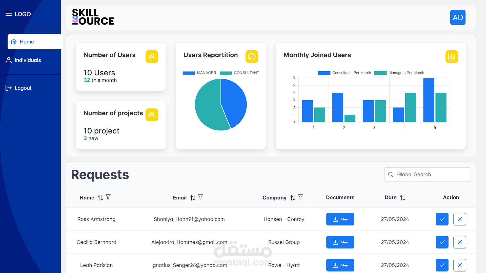Click the tallest blue bar in month 5

click(x=429, y=100)
